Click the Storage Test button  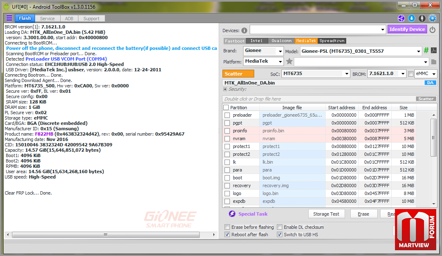[x=326, y=214]
